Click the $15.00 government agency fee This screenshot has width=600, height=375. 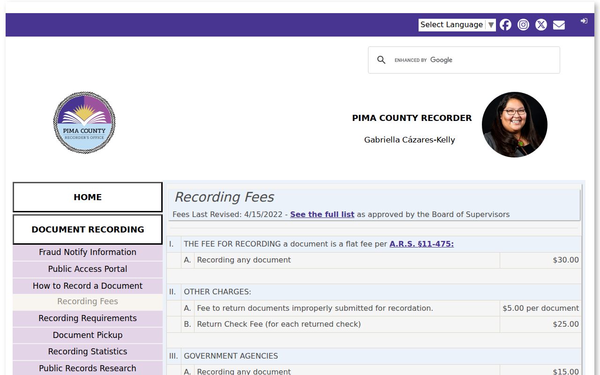pyautogui.click(x=540, y=370)
